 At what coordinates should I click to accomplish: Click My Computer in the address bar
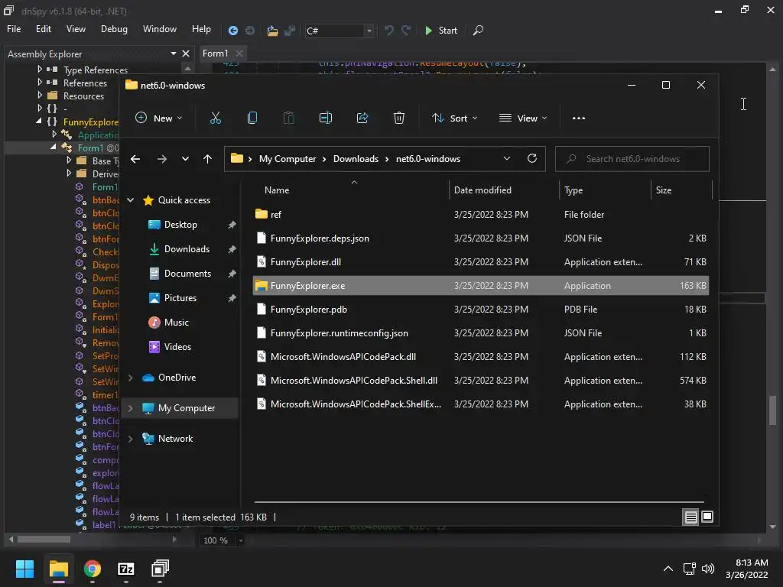point(288,159)
